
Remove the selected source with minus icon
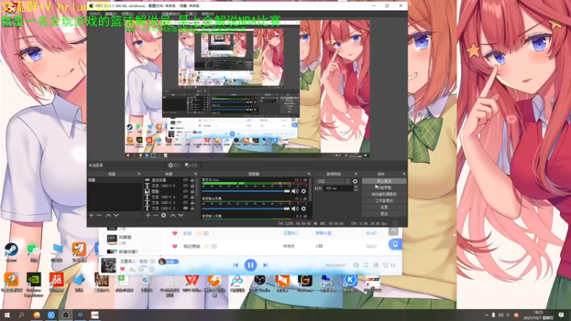click(156, 215)
